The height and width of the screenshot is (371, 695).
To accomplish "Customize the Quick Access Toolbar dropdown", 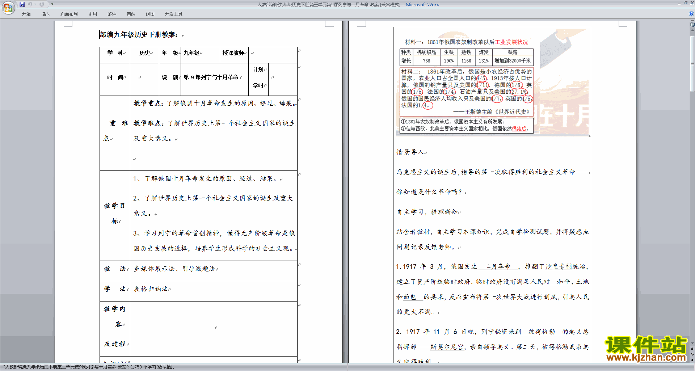I will pos(52,4).
